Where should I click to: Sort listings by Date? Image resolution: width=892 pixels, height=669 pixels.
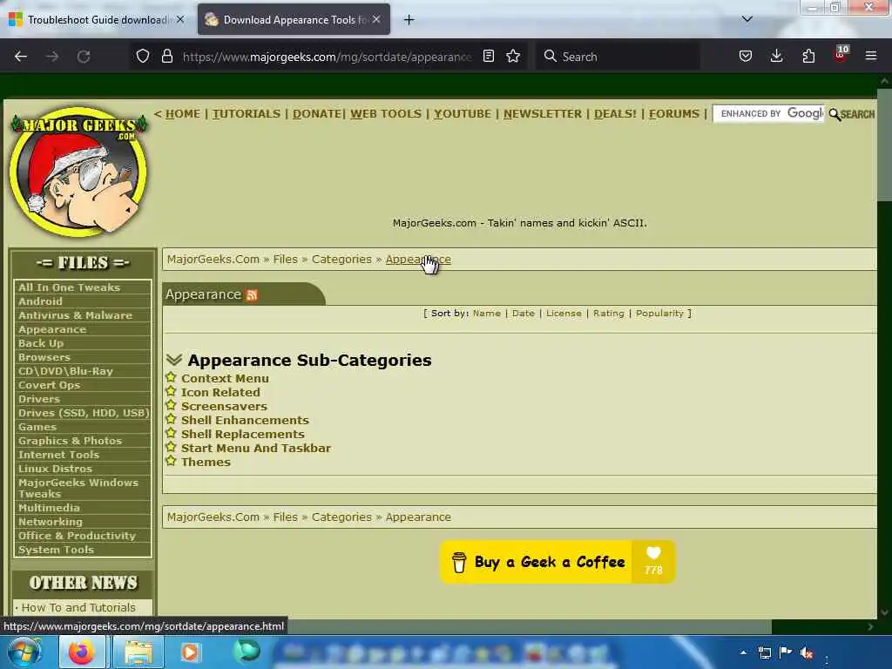(524, 314)
